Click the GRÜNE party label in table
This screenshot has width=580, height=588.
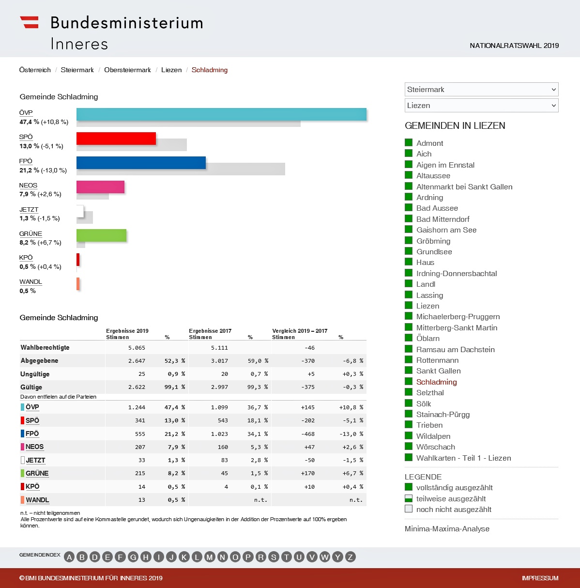[37, 474]
